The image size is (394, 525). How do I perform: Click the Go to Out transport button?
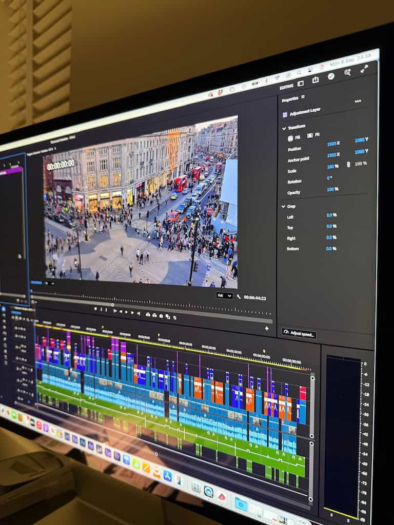coord(139,313)
